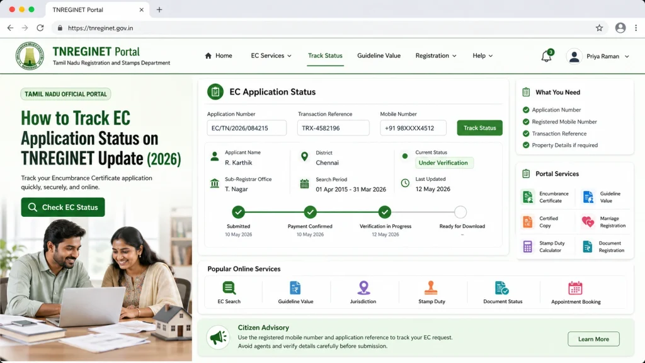Click the Ready for Download step circle

[x=460, y=212]
